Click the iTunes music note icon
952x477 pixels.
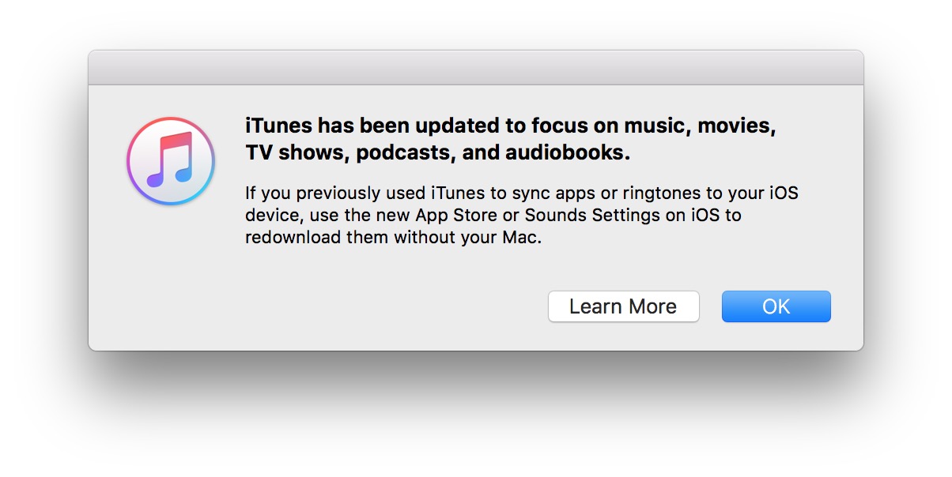(x=171, y=163)
